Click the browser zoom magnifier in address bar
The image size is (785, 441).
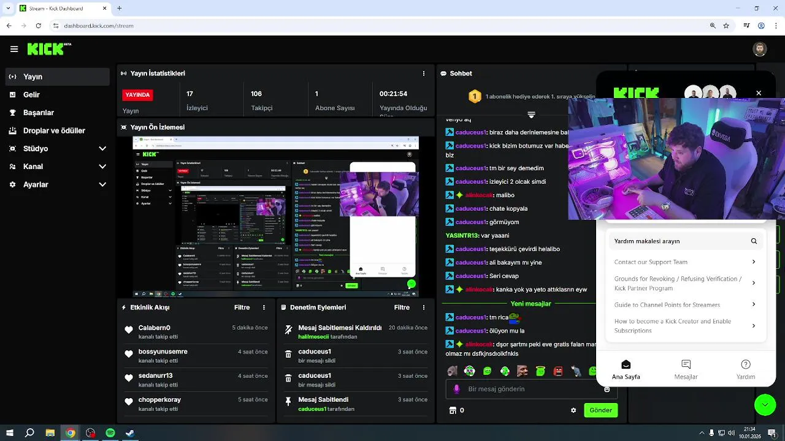pyautogui.click(x=713, y=26)
